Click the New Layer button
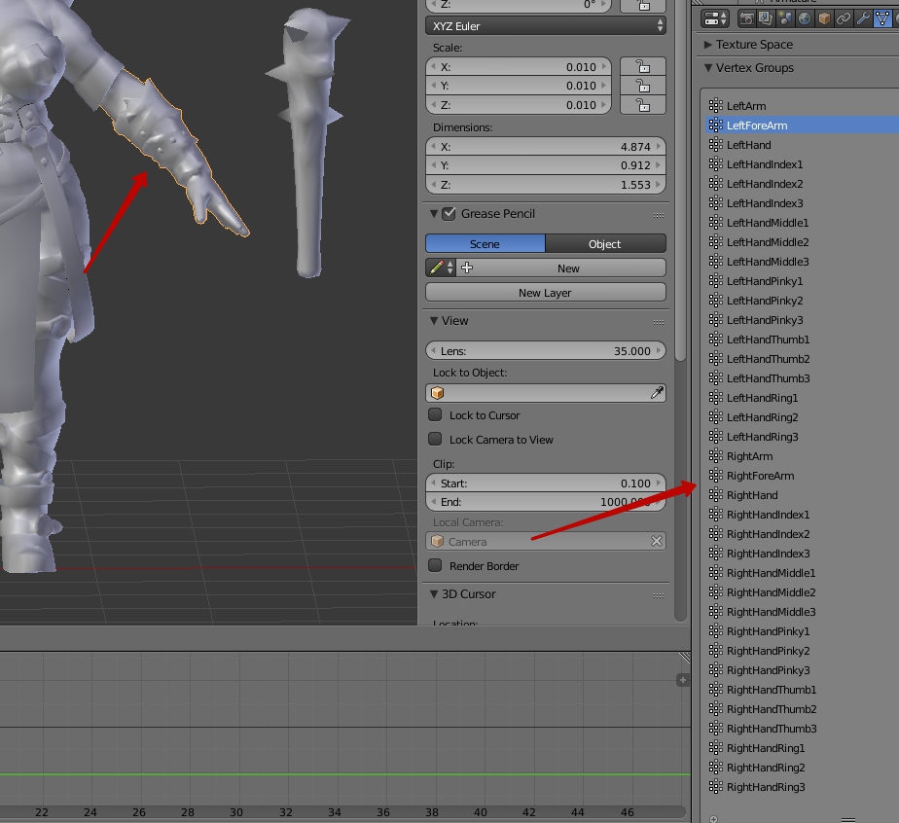 (x=546, y=292)
